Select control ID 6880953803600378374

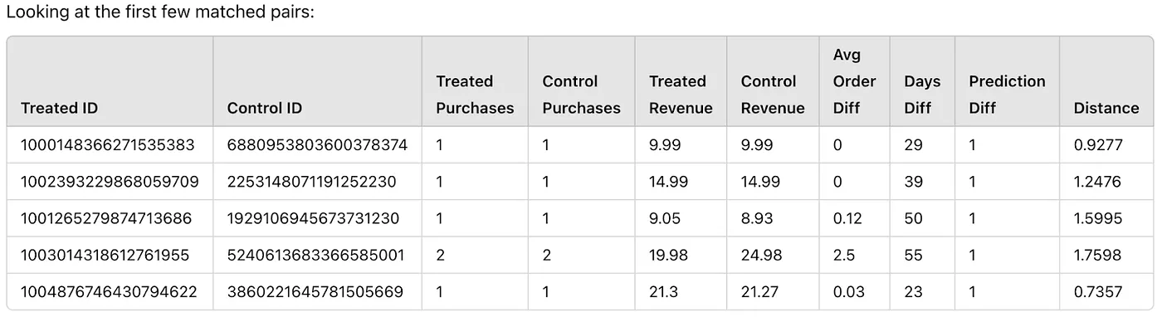(x=317, y=145)
